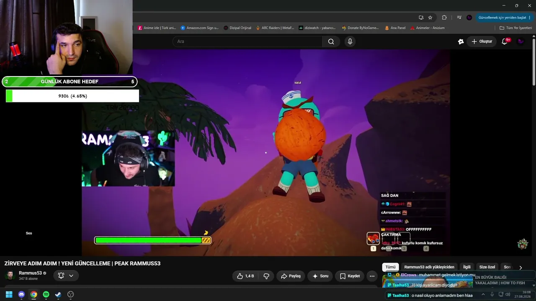Click the YouTube search magnifier button

(x=331, y=41)
